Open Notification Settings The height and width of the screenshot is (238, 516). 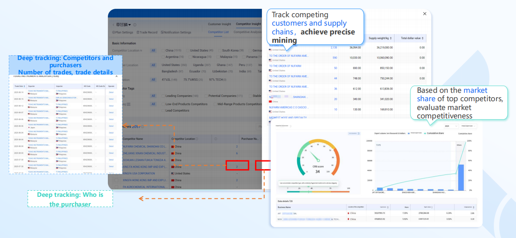coord(176,32)
